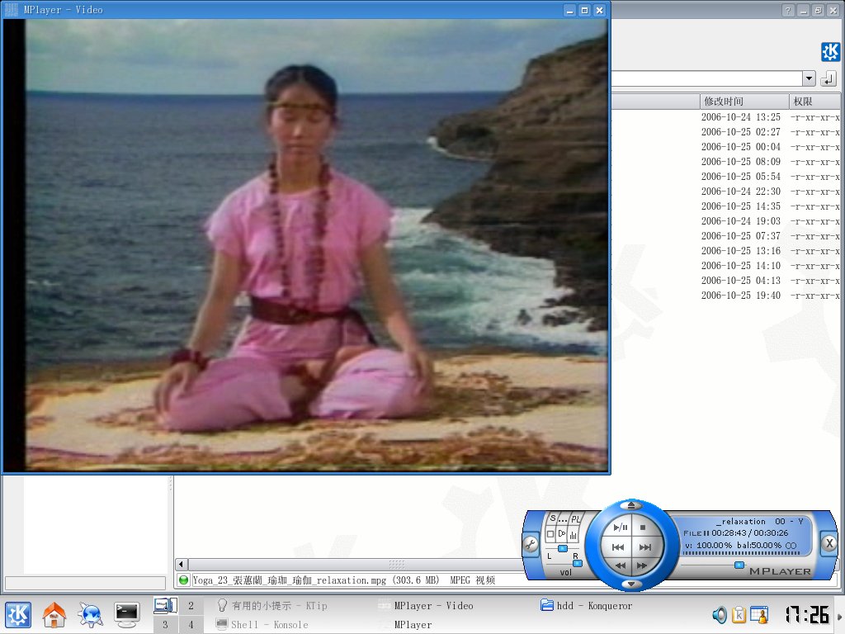Open the equalizer bars icon in MPlayer
The image size is (845, 634).
574,535
